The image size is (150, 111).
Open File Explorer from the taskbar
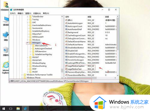click(18, 109)
